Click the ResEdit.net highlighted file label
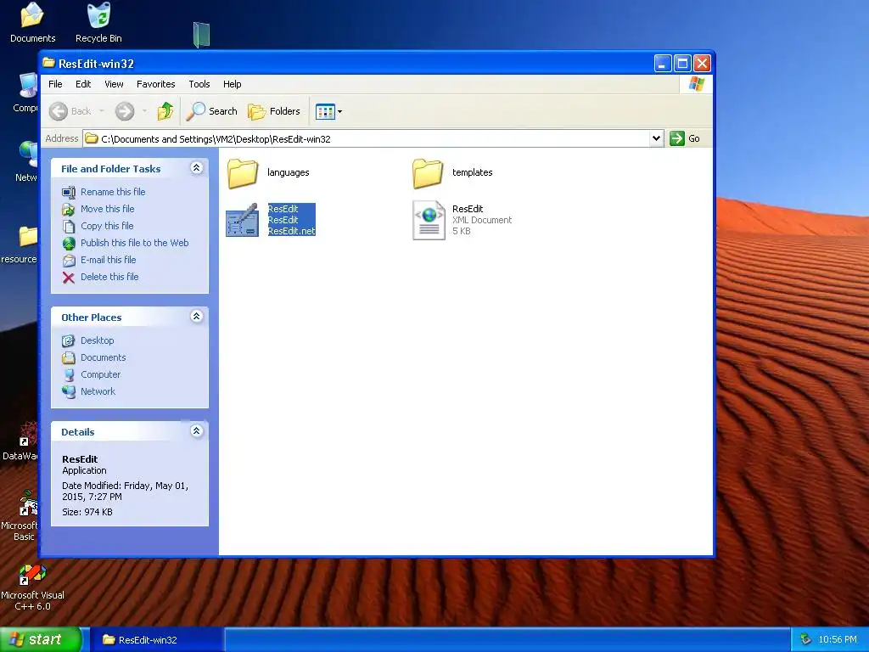869x652 pixels. coord(292,231)
